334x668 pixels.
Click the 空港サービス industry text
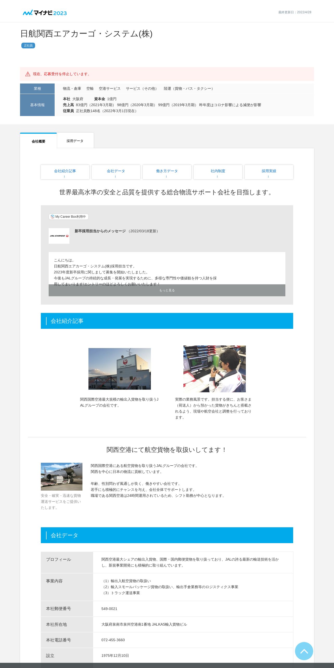[x=110, y=88]
